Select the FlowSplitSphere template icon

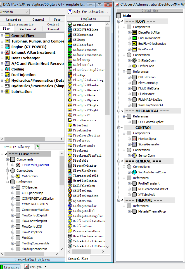(x=70, y=100)
